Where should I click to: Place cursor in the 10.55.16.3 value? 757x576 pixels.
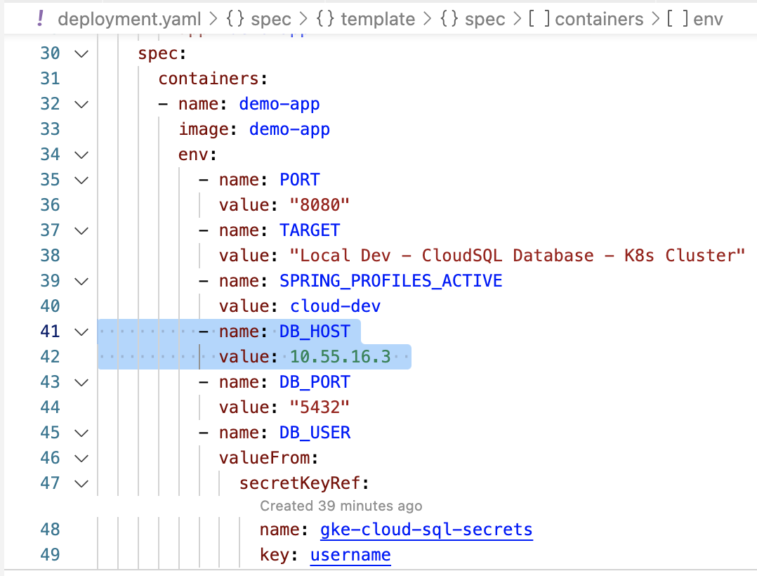click(340, 357)
